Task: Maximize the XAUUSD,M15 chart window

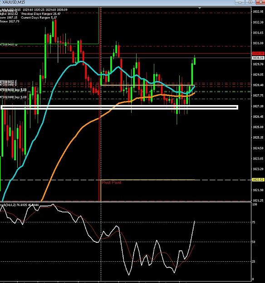Action: pos(250,2)
